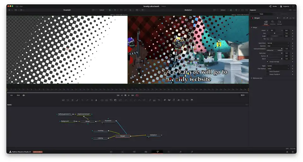This screenshot has height=162, width=303.
Task: Toggle loop playback
Action: click(137, 95)
